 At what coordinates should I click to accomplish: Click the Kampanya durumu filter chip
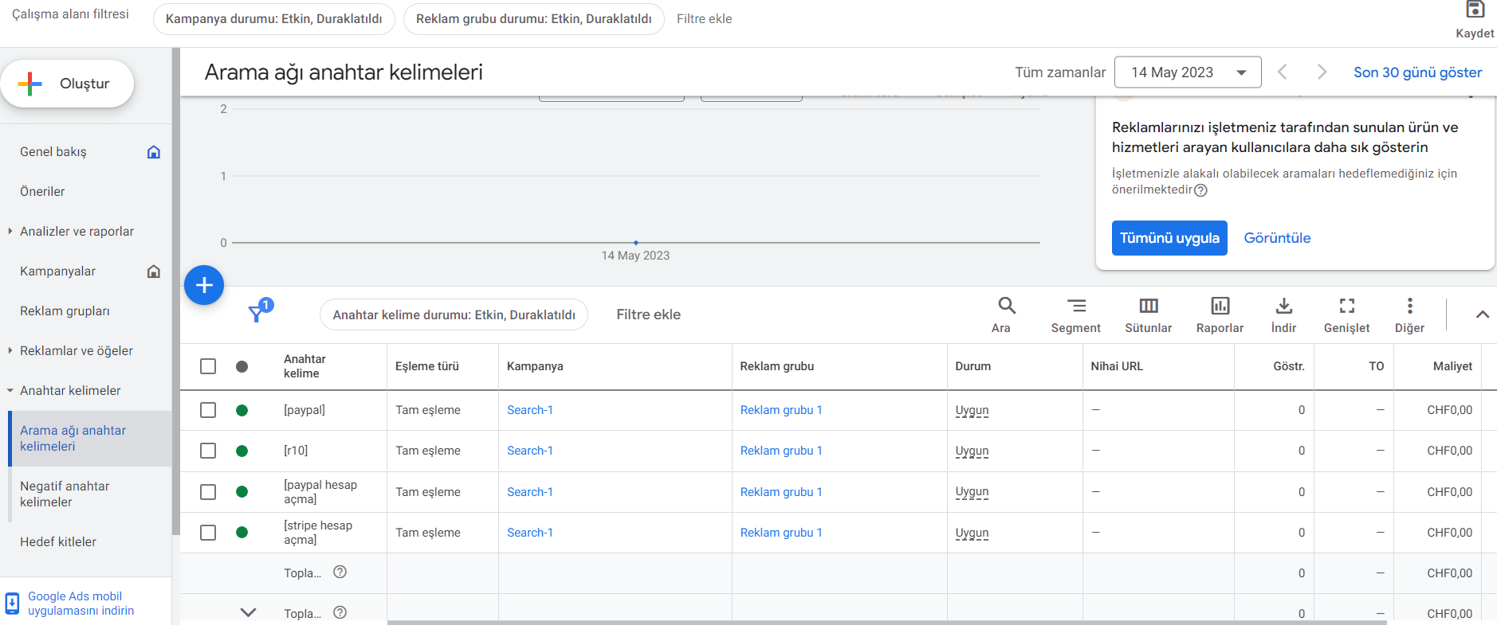[x=273, y=18]
